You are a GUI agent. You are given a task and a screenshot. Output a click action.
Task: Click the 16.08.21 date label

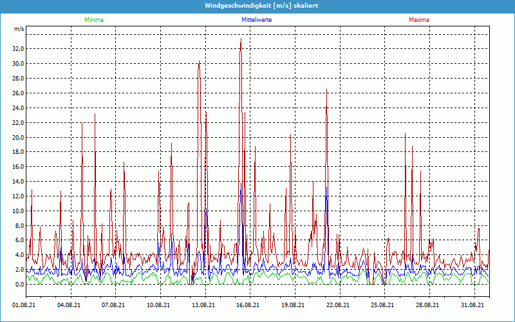pyautogui.click(x=248, y=305)
